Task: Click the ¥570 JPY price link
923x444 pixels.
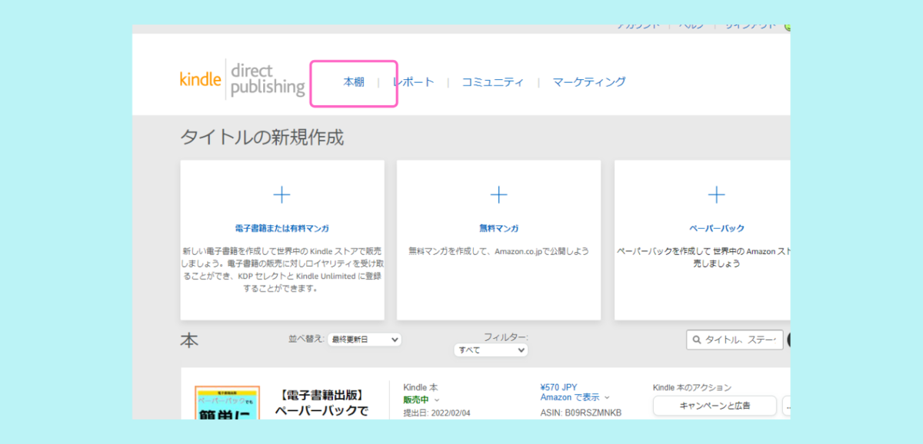Action: (x=558, y=387)
